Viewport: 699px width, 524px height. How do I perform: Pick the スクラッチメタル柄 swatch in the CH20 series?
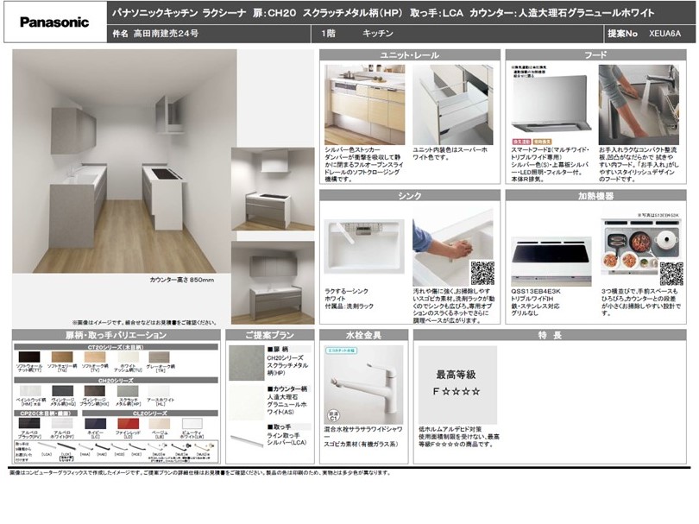pyautogui.click(x=128, y=391)
